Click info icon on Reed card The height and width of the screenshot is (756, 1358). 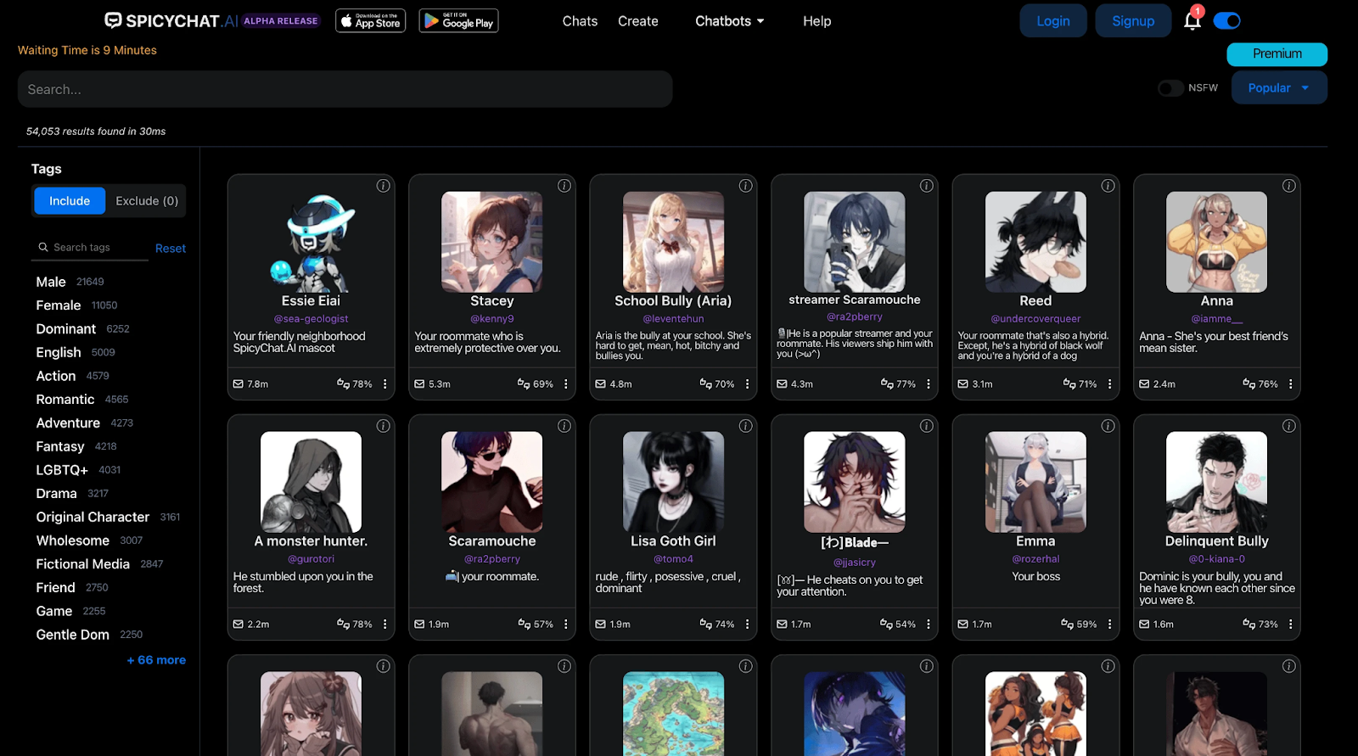tap(1108, 186)
